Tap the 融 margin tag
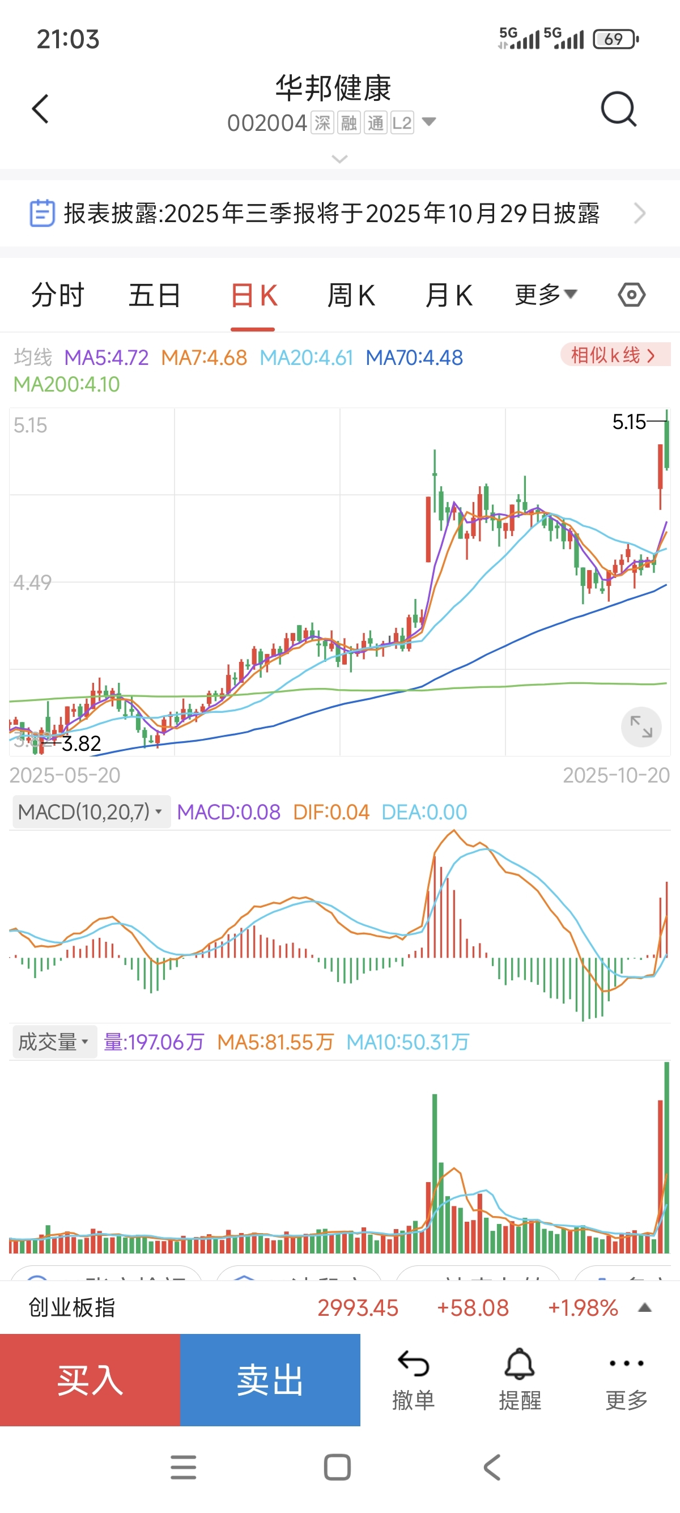Image resolution: width=680 pixels, height=1513 pixels. pyautogui.click(x=349, y=123)
